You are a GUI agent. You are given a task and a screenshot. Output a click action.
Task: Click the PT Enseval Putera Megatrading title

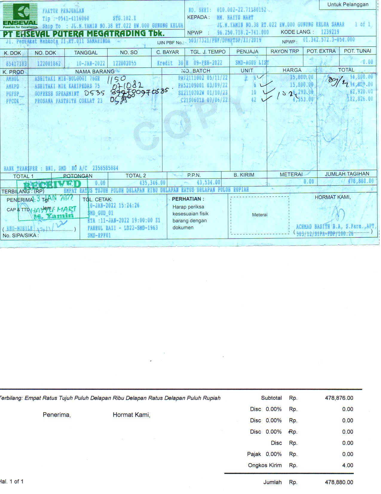pyautogui.click(x=84, y=34)
